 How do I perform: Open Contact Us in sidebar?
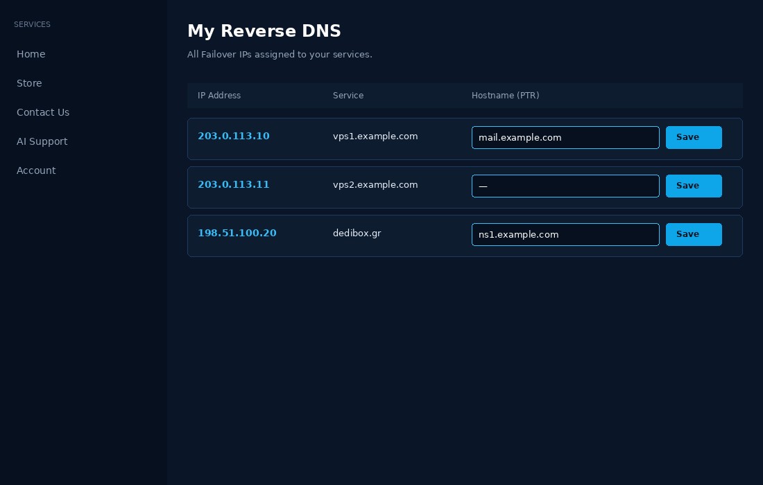click(x=43, y=112)
